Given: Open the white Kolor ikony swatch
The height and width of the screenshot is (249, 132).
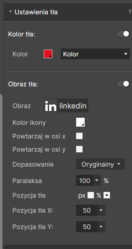Looking at the screenshot, I should point(80,122).
